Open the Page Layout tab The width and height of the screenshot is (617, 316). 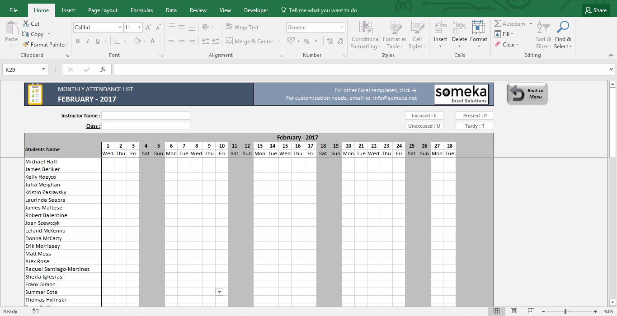103,10
